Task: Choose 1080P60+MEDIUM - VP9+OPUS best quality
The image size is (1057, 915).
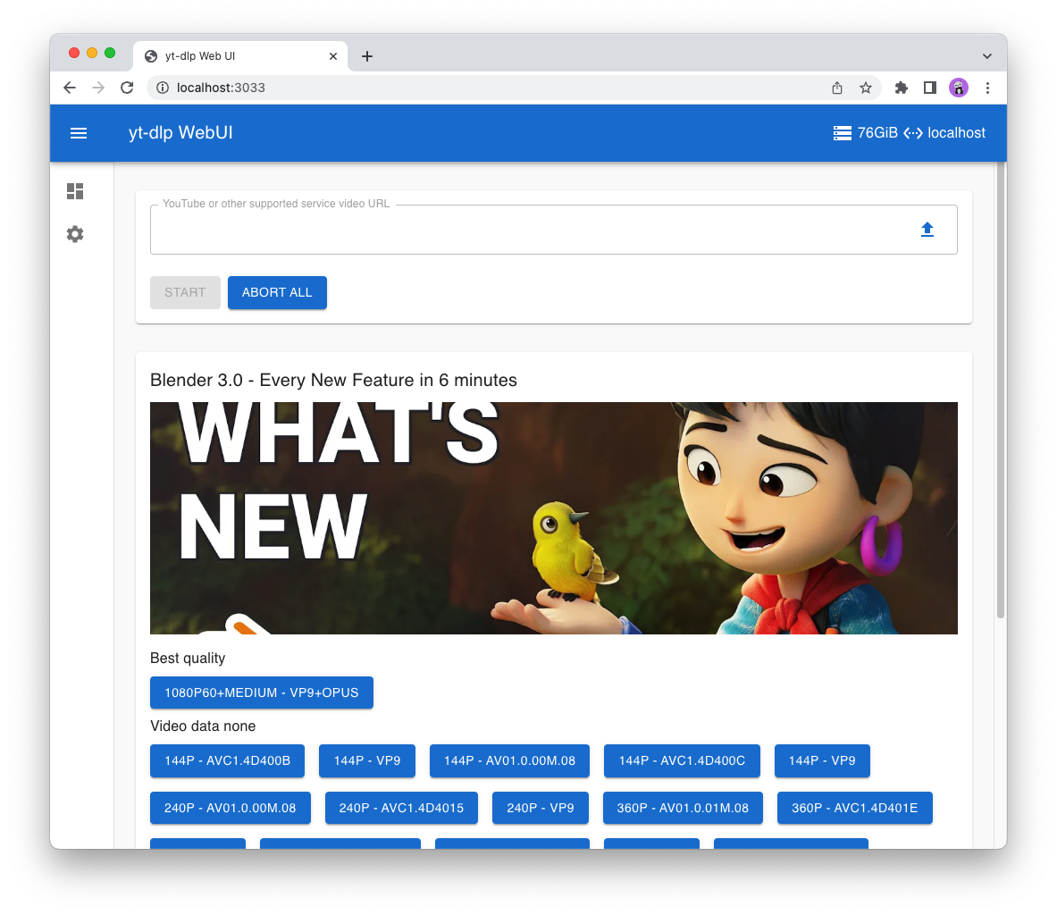Action: pyautogui.click(x=262, y=693)
